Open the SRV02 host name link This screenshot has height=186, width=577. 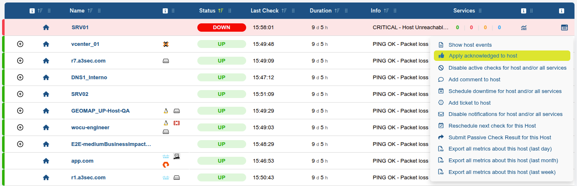coord(80,94)
